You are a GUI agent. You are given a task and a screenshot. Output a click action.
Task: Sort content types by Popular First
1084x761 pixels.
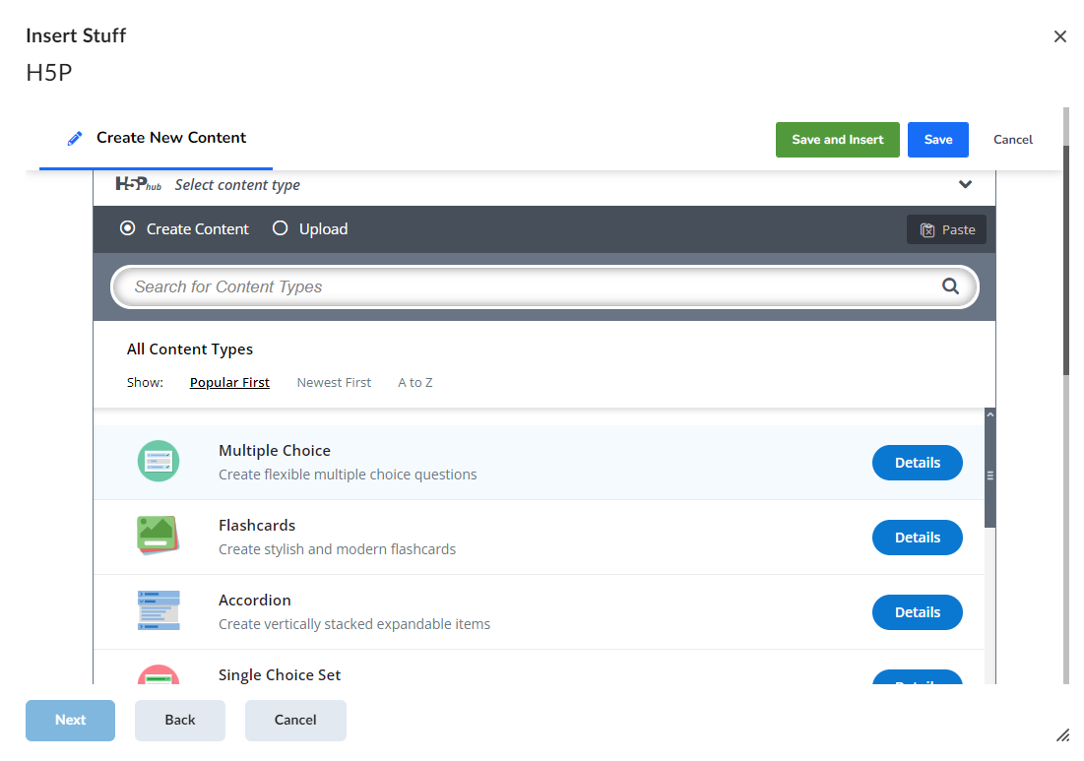[229, 382]
